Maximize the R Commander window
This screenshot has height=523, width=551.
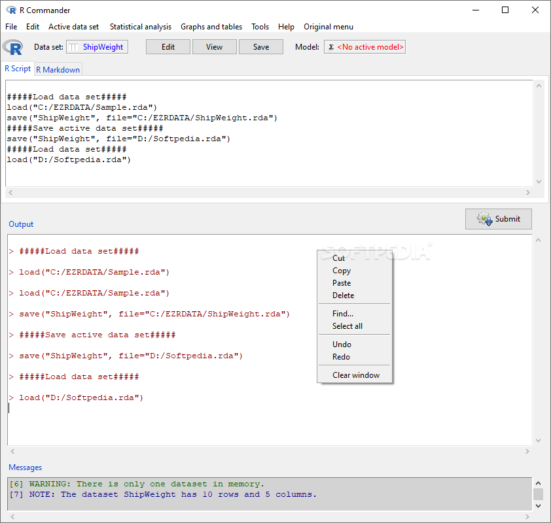(x=505, y=10)
